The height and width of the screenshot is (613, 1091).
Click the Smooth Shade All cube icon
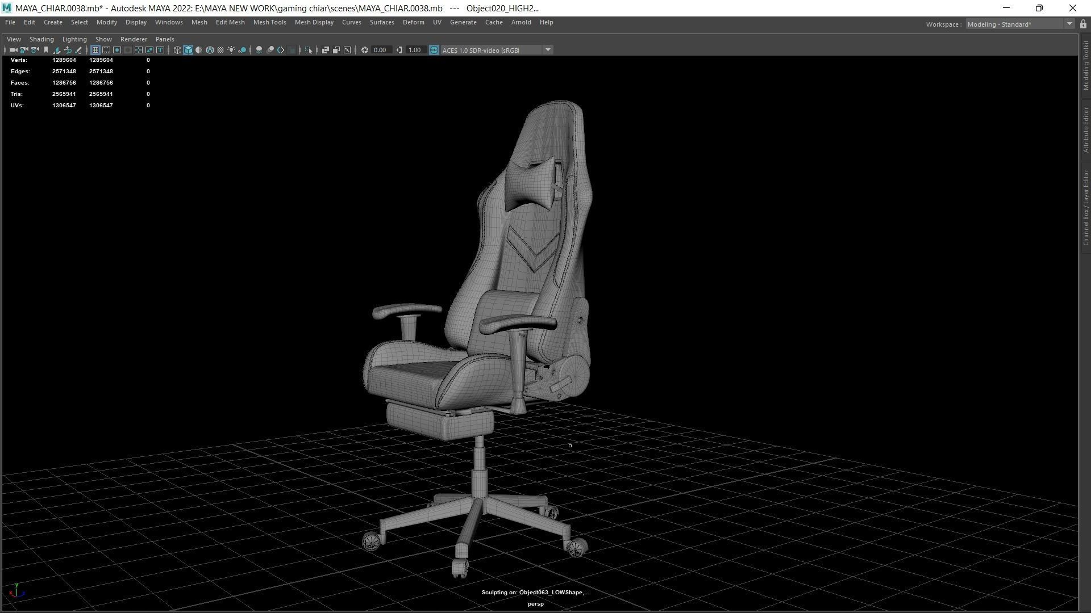click(188, 50)
